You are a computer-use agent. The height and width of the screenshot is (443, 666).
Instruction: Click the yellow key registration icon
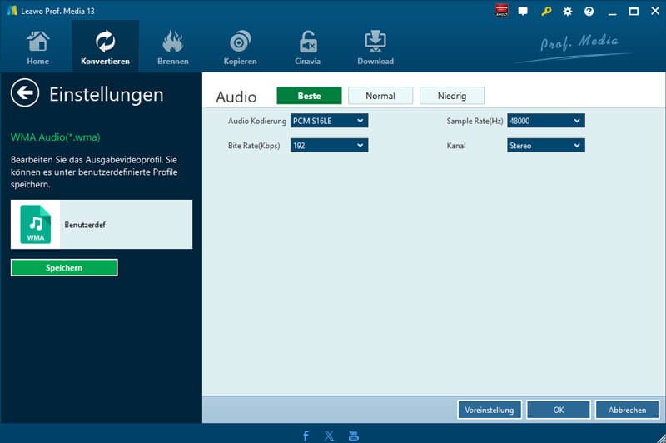pyautogui.click(x=546, y=12)
